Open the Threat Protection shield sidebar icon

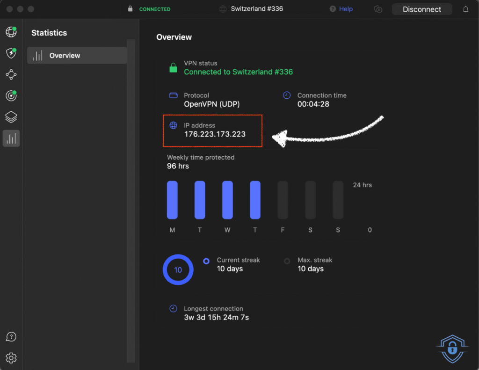tap(11, 53)
